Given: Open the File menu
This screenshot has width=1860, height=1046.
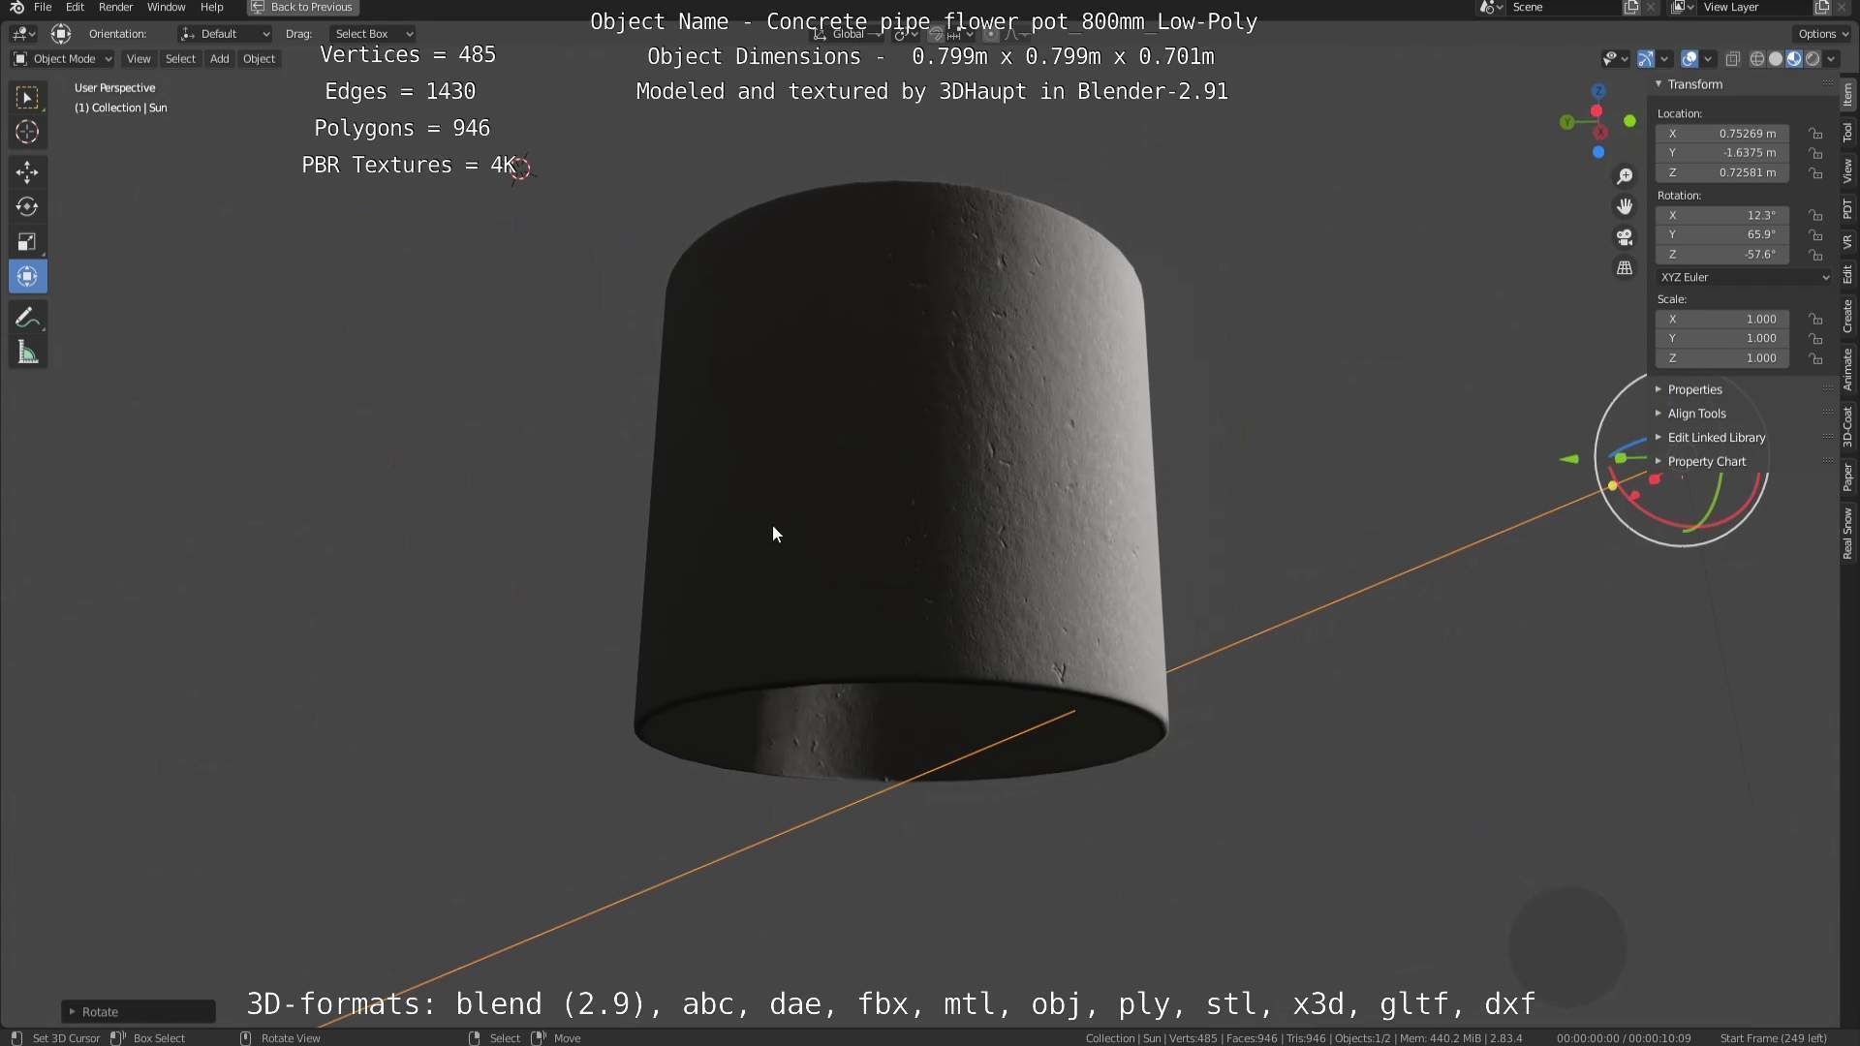Looking at the screenshot, I should point(43,7).
